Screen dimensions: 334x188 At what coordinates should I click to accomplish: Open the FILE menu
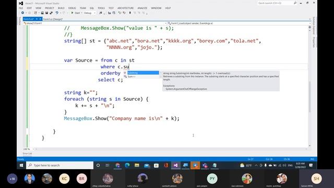(21, 8)
